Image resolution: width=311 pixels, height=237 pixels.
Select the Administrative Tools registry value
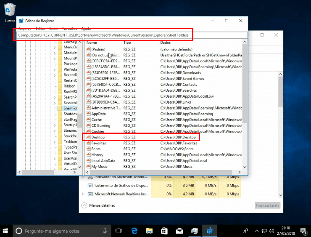click(x=106, y=108)
